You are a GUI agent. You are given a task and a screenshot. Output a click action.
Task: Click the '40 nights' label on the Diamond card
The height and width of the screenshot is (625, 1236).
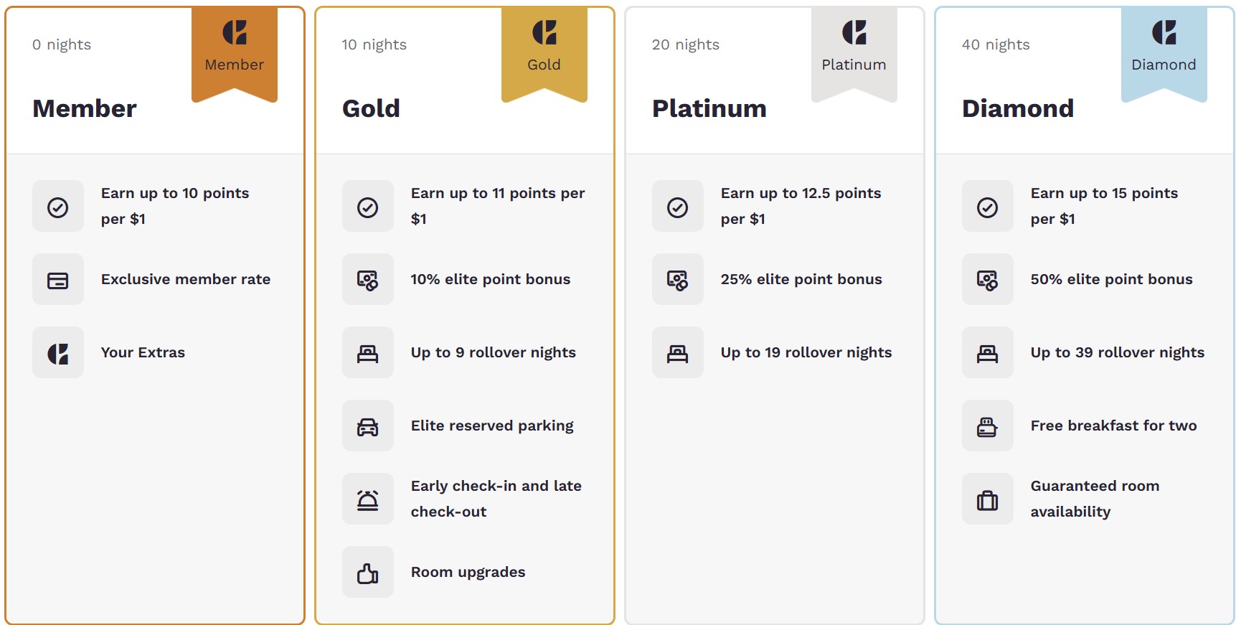click(x=995, y=44)
